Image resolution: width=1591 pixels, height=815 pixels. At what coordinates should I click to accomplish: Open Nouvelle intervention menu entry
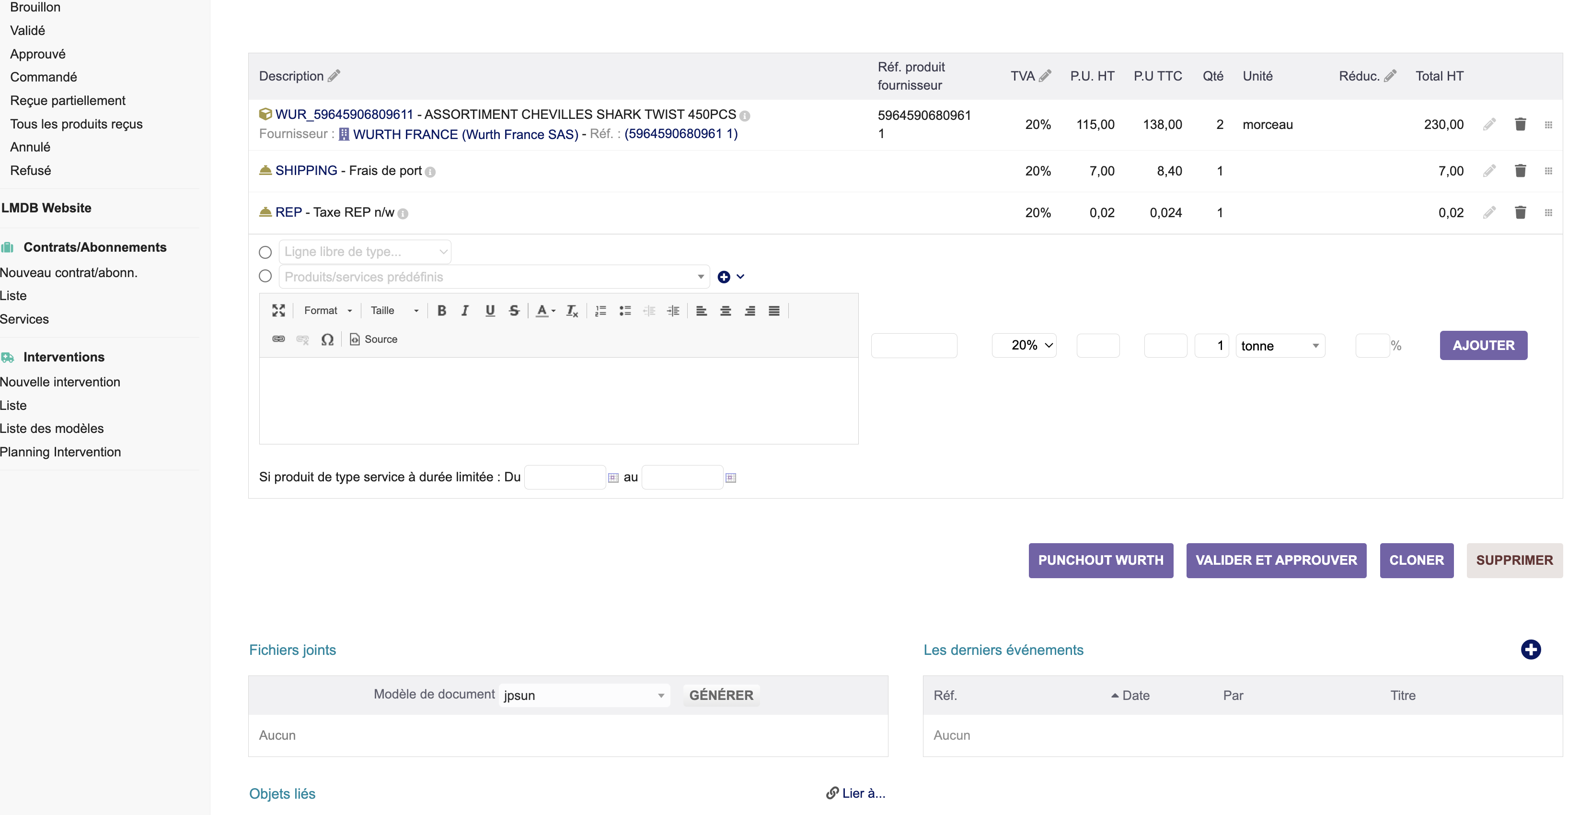(x=60, y=382)
